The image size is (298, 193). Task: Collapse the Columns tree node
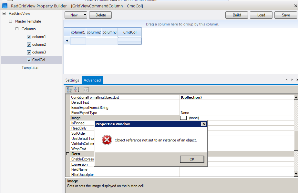click(17, 29)
